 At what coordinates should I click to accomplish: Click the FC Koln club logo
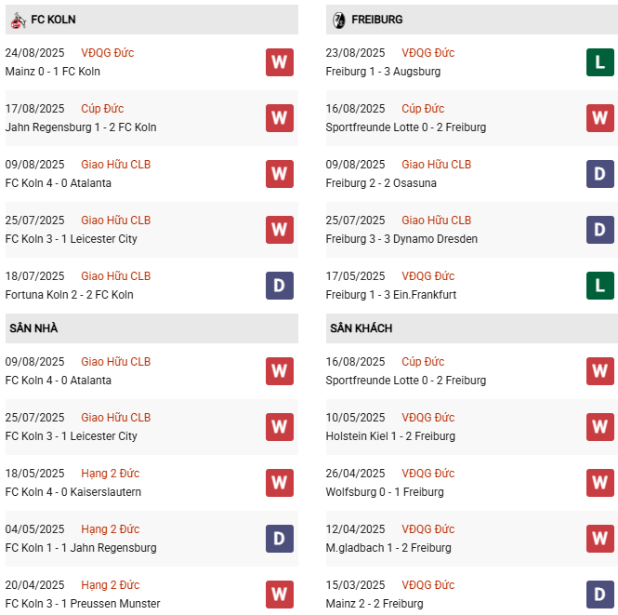(x=18, y=20)
